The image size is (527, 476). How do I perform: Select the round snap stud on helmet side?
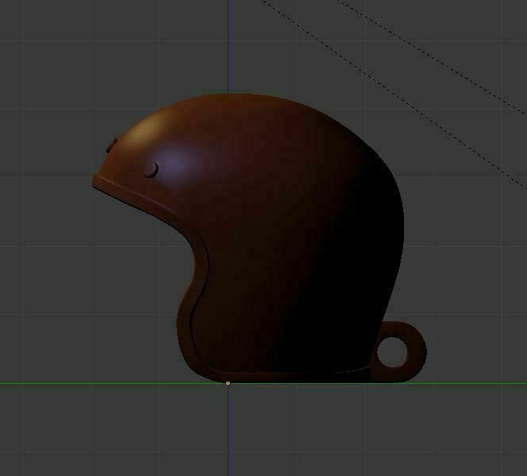[x=152, y=170]
